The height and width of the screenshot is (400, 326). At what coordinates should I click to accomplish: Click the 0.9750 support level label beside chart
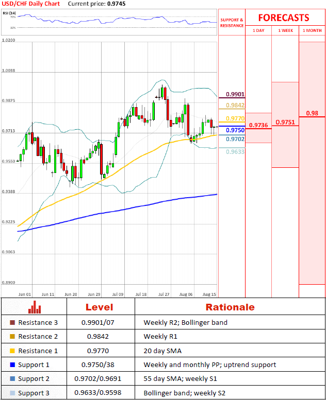[x=235, y=130]
